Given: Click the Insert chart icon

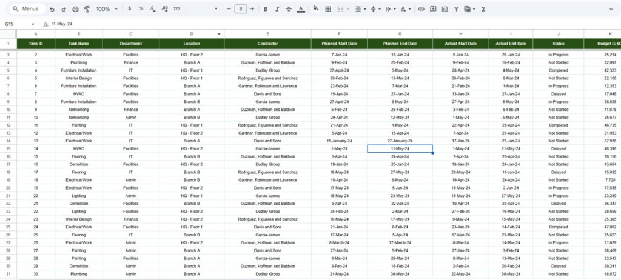Looking at the screenshot, I should pyautogui.click(x=445, y=8).
